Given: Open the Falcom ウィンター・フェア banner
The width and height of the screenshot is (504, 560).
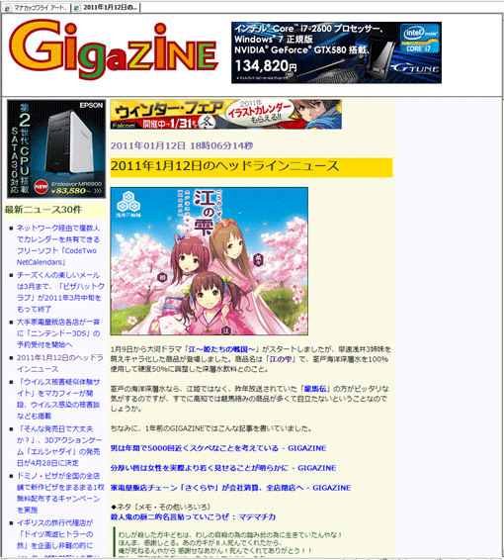Looking at the screenshot, I should click(225, 115).
